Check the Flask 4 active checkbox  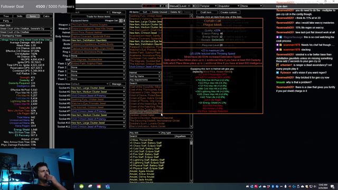pyautogui.click(x=69, y=75)
